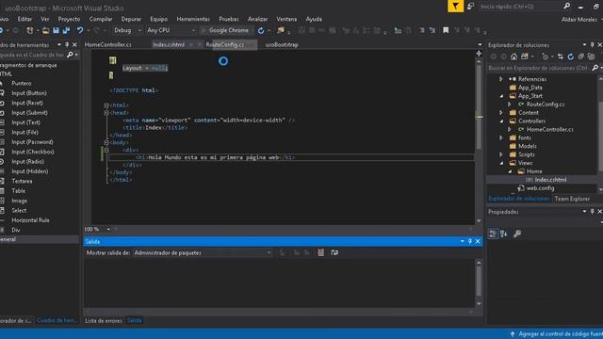Expand the Scripts folder node

tap(500, 154)
